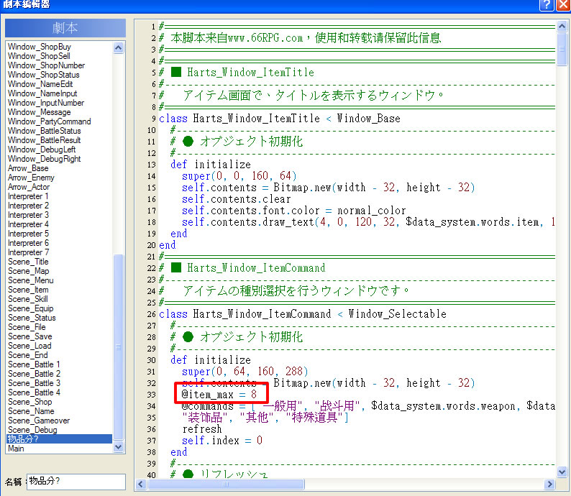The height and width of the screenshot is (496, 571).
Task: Select Interpreter 4 script
Action: (28, 224)
